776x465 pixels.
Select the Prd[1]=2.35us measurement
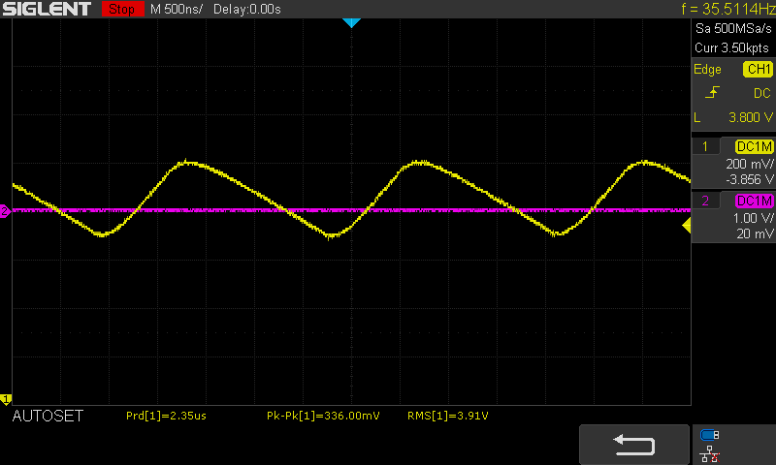point(166,417)
